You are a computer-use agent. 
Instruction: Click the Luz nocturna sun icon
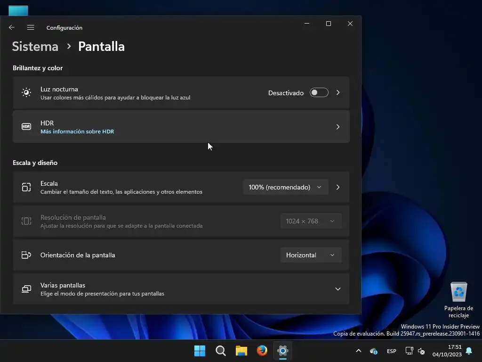click(x=26, y=93)
